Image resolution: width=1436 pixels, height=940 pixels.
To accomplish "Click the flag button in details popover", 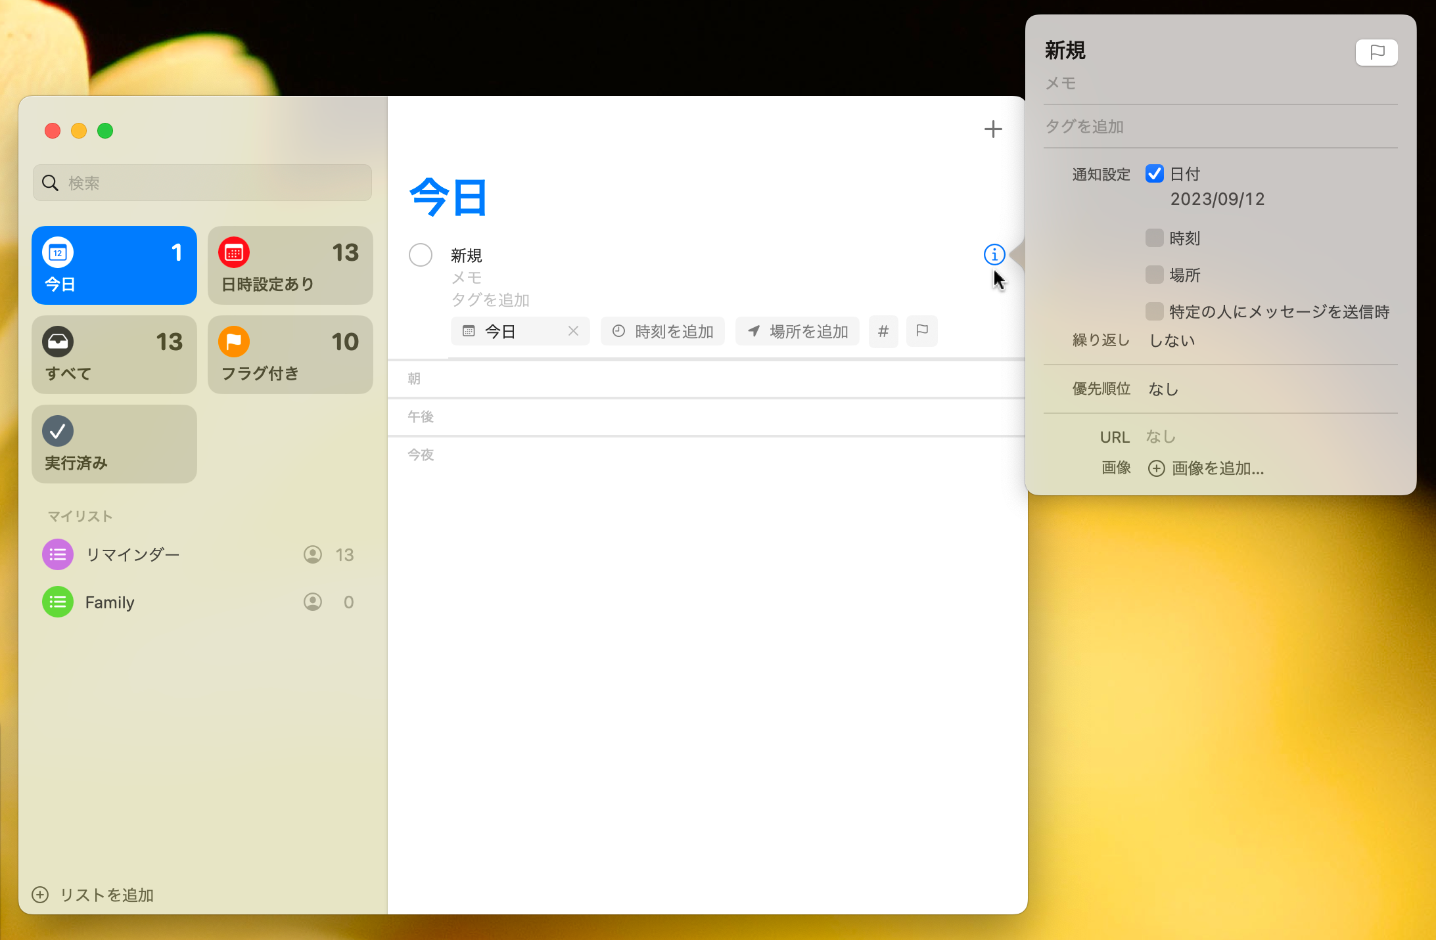I will click(x=1376, y=53).
